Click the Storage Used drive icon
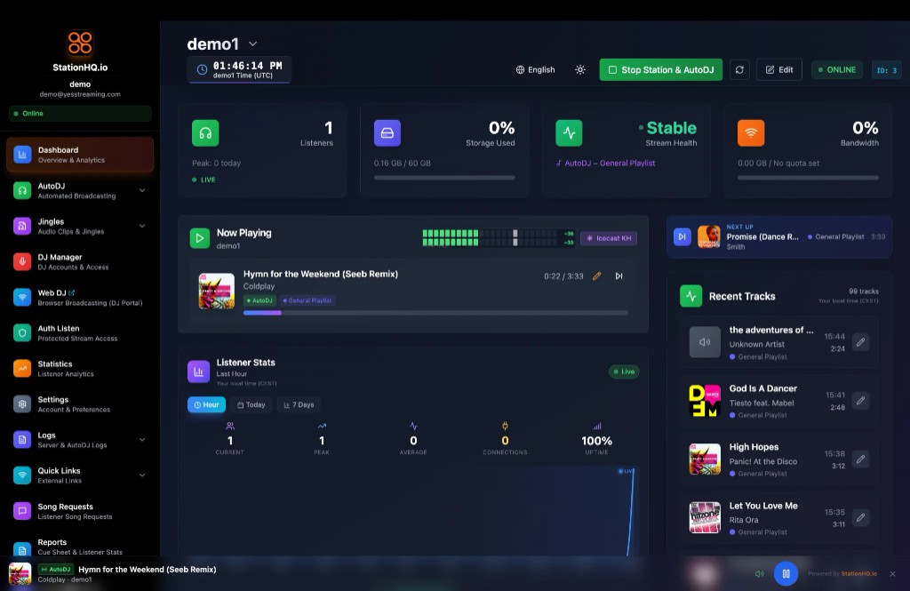Viewport: 910px width, 591px height. pyautogui.click(x=387, y=133)
